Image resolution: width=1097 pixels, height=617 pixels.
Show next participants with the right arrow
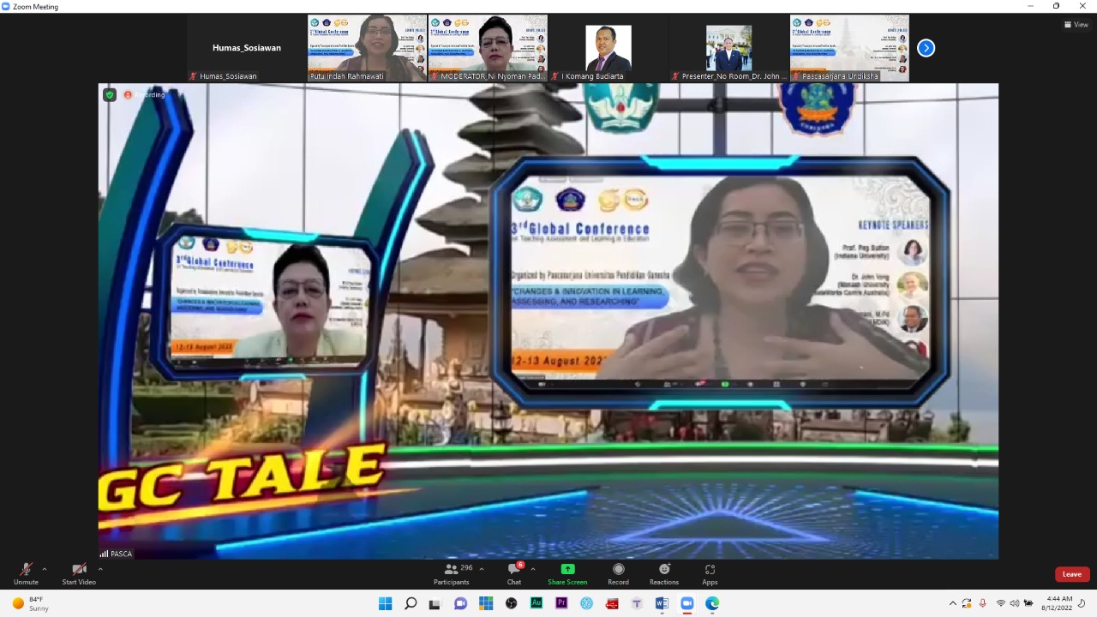926,48
